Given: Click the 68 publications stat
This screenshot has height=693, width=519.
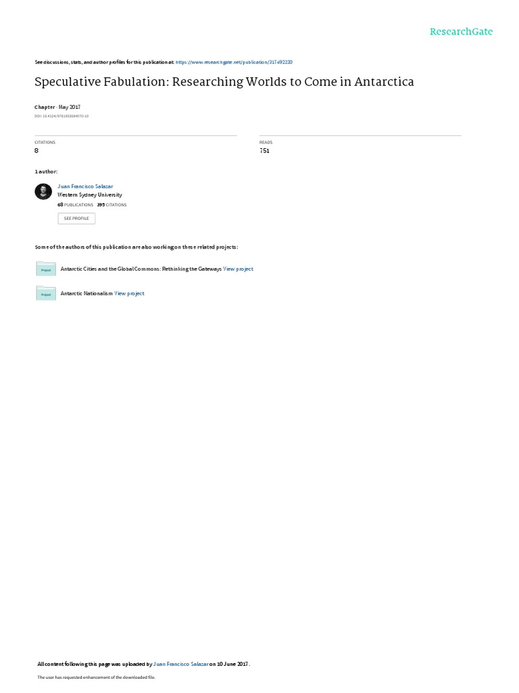Looking at the screenshot, I should point(76,205).
